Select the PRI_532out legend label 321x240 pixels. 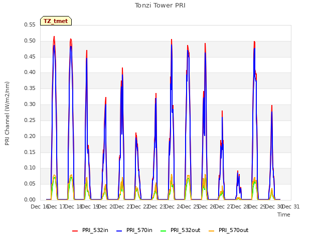click(x=185, y=230)
